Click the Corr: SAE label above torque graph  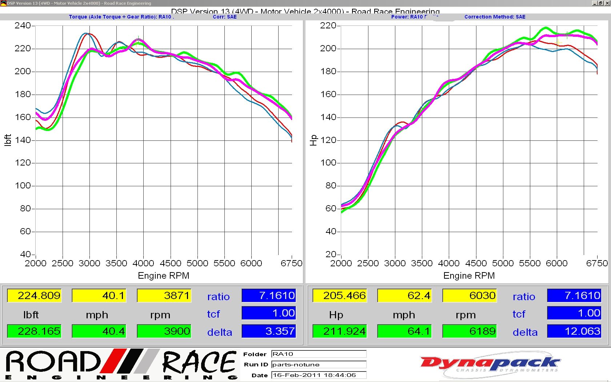[224, 17]
